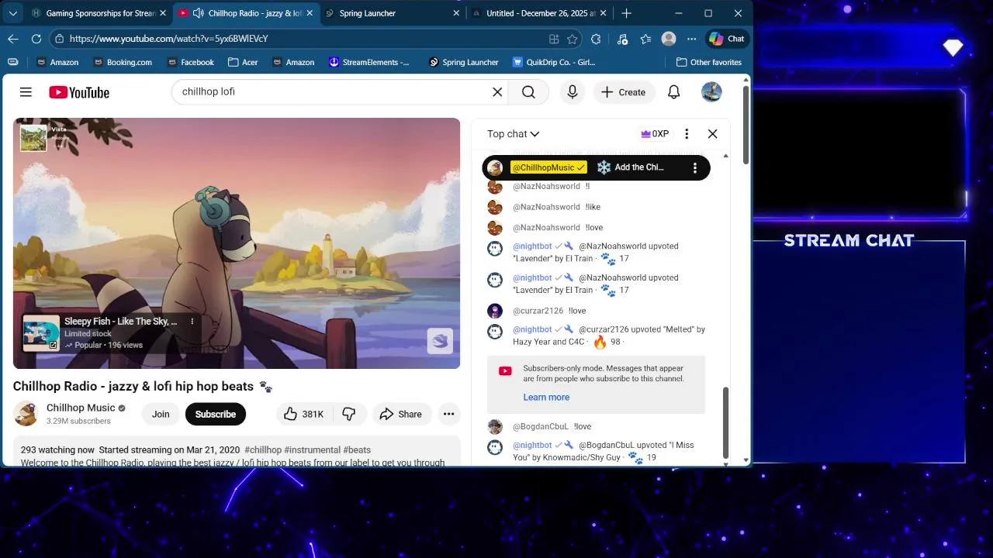This screenshot has height=558, width=993.
Task: Open the QuikDrip Co. bookmark
Action: click(x=554, y=62)
